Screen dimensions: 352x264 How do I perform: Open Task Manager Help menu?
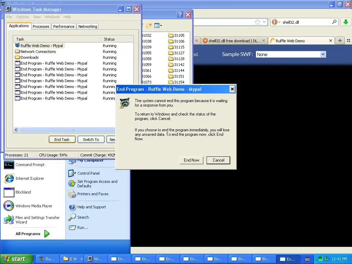tap(67, 17)
